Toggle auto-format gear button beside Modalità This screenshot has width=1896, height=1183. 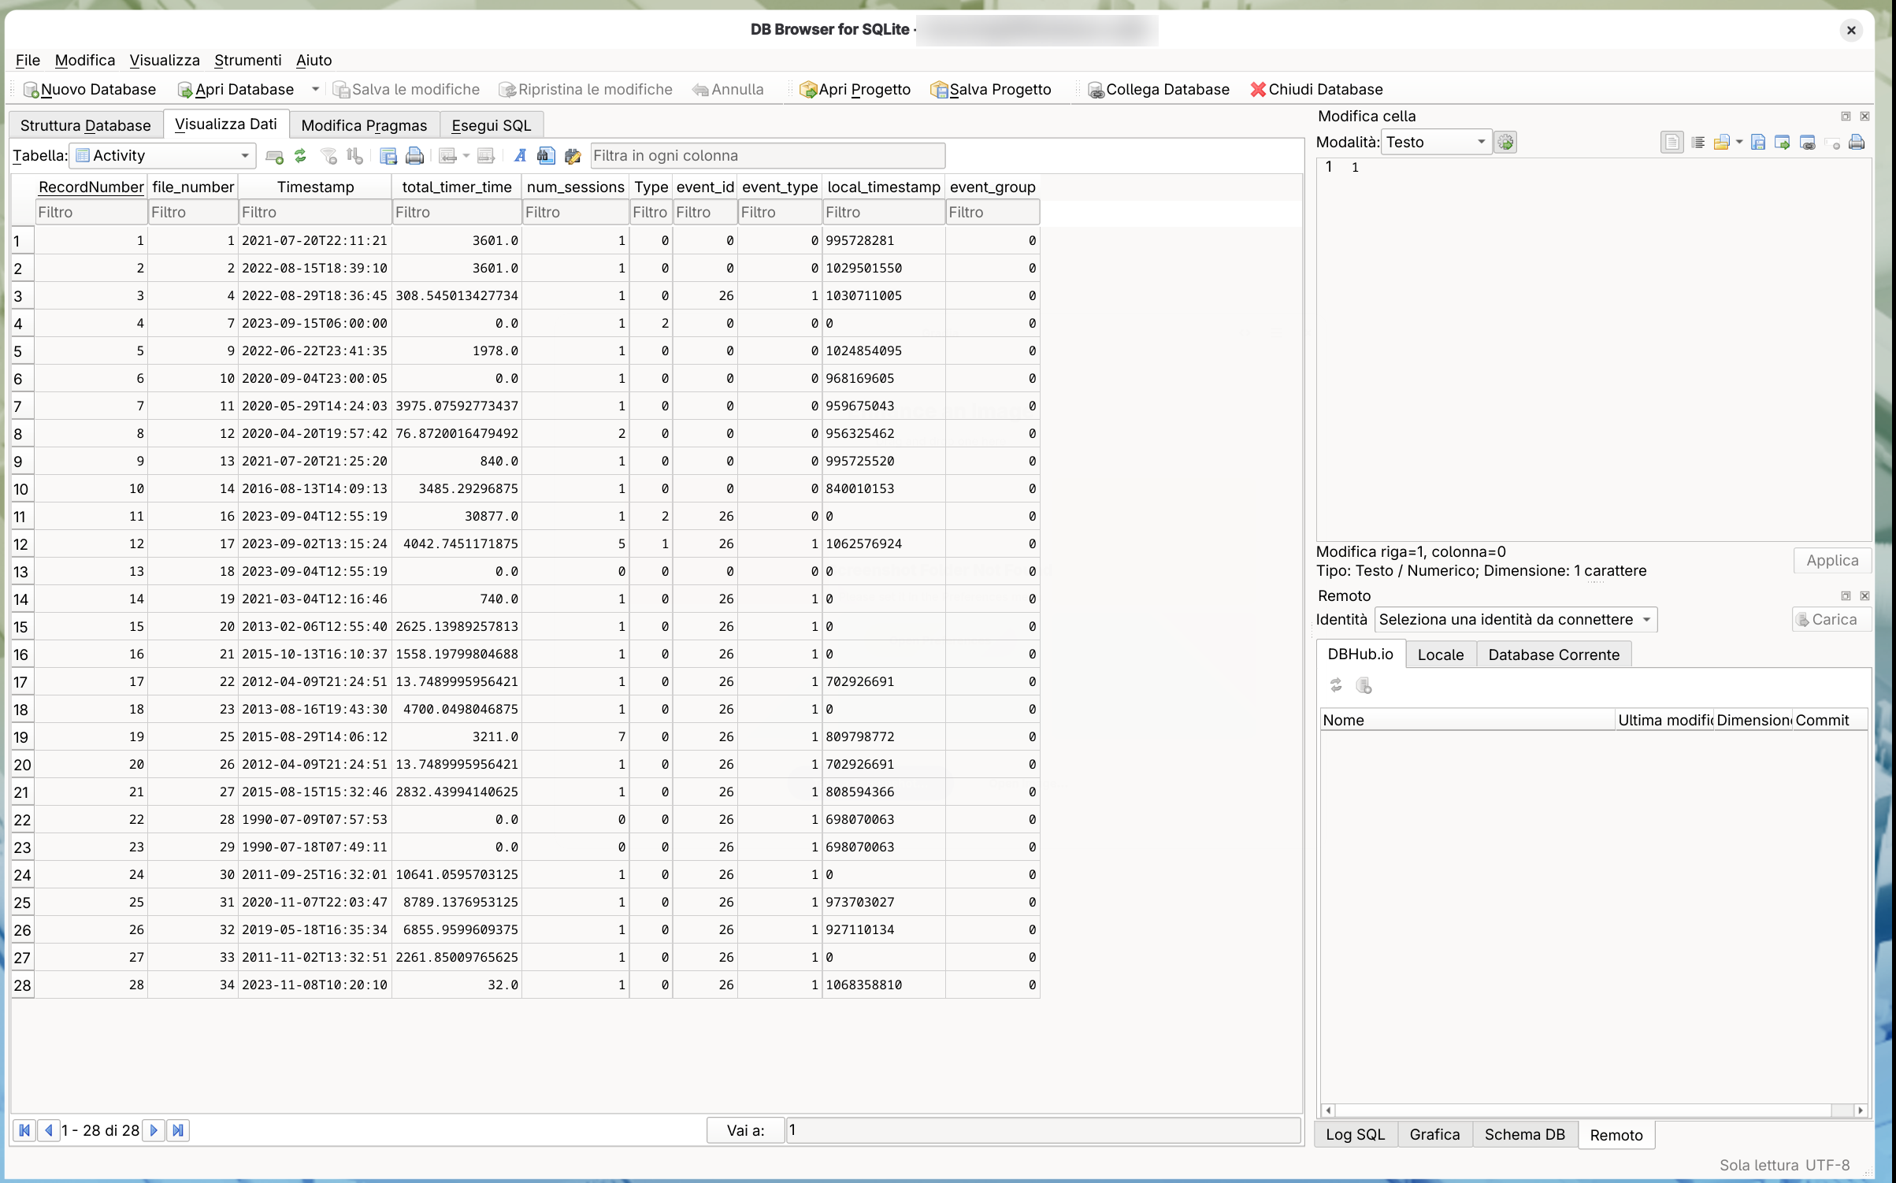coord(1505,143)
